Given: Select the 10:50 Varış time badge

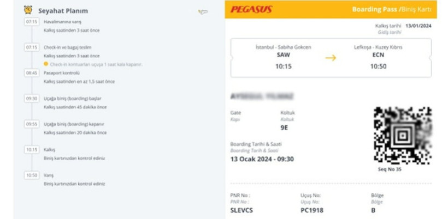Looking at the screenshot, I should click(32, 175).
